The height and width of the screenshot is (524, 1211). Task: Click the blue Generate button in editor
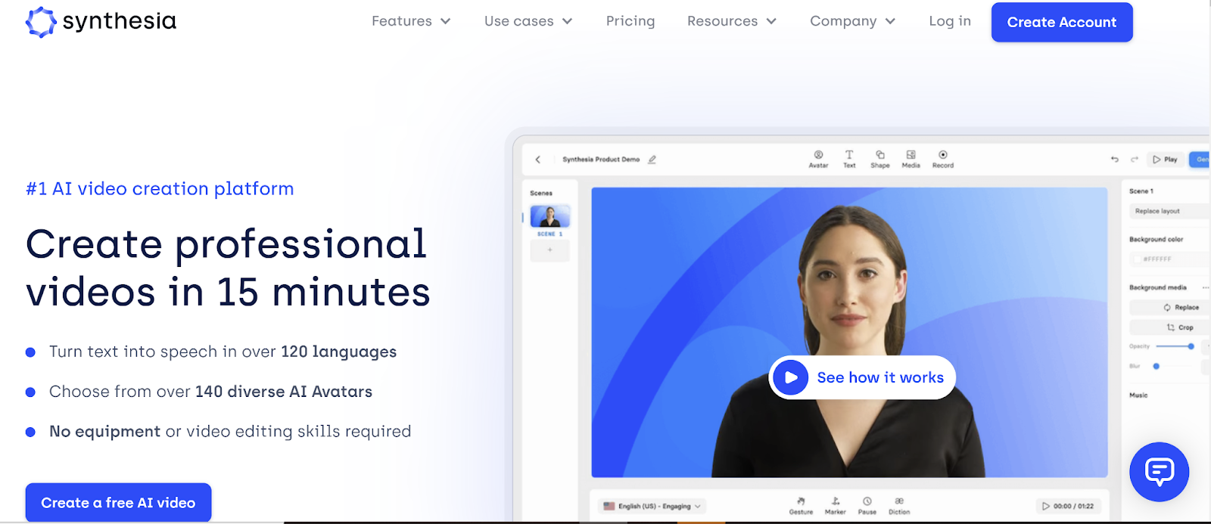(x=1200, y=160)
